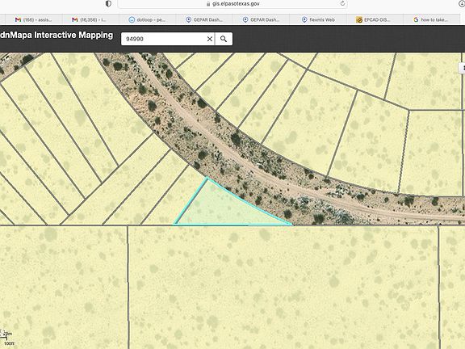Click the map scale bar

click(6, 338)
